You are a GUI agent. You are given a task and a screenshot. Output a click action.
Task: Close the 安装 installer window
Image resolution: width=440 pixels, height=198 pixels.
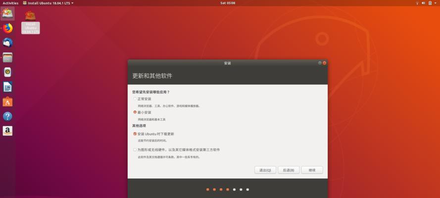point(324,63)
